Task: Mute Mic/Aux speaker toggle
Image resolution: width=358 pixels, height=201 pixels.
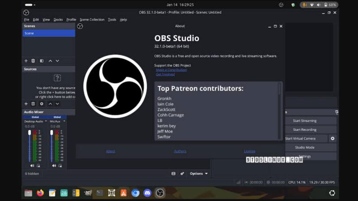Action: pos(54,166)
